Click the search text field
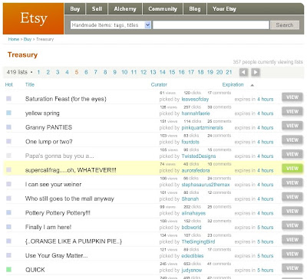Screen dimensions: 307x279 pyautogui.click(x=211, y=25)
